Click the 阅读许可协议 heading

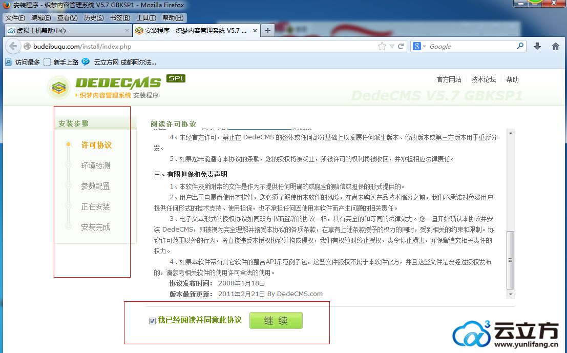(173, 124)
